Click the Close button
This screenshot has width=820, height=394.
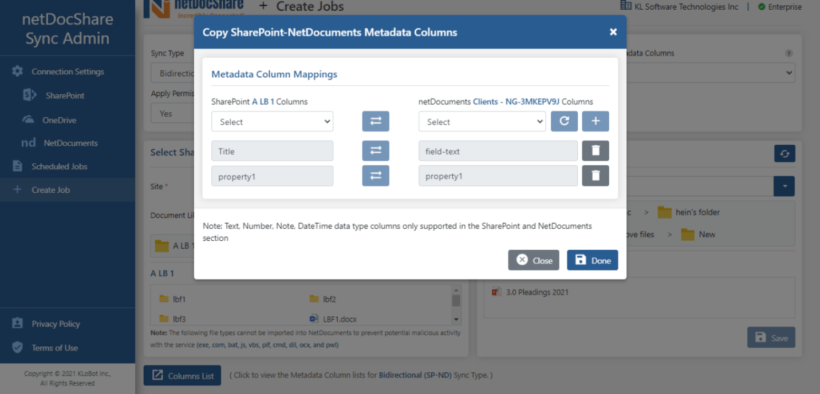coord(534,260)
